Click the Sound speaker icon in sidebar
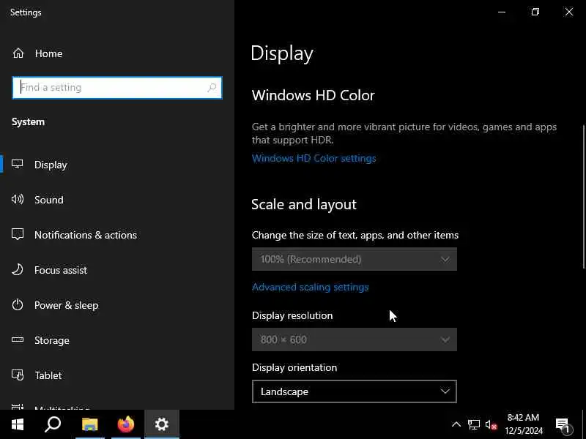The width and height of the screenshot is (586, 439). [x=17, y=199]
